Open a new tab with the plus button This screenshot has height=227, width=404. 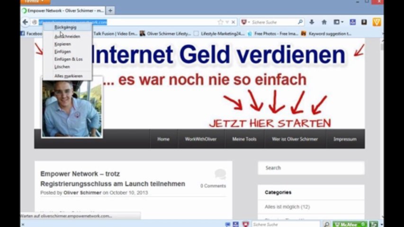coord(110,10)
